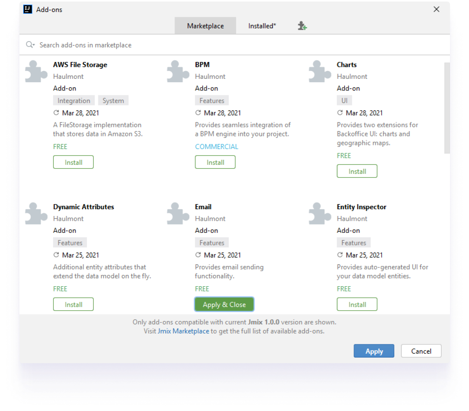Viewport: 469px width, 411px height.
Task: Click the COMMERCIAL label under BPM
Action: click(217, 146)
